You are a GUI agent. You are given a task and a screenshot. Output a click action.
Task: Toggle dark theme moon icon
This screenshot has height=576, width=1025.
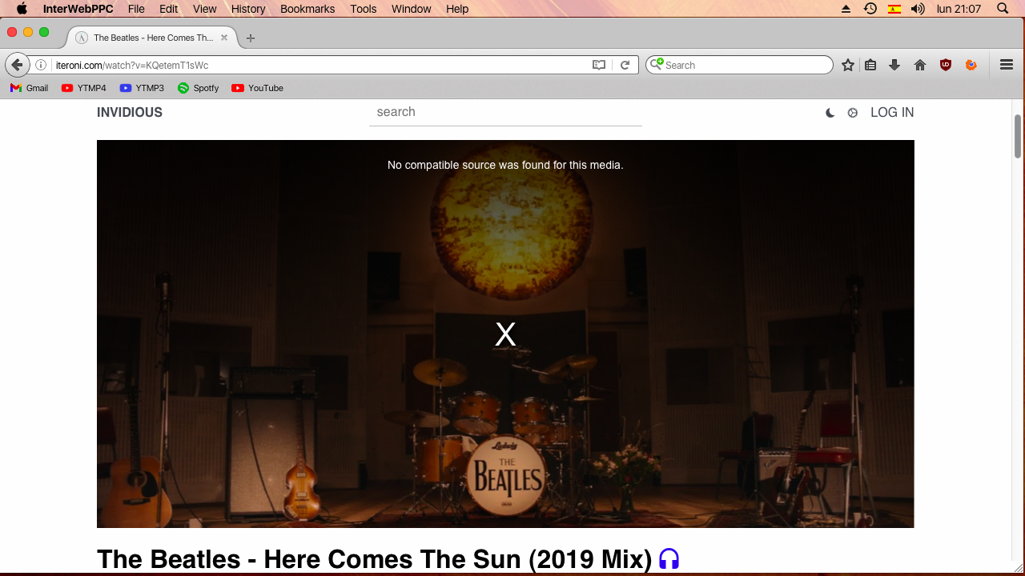click(x=830, y=113)
